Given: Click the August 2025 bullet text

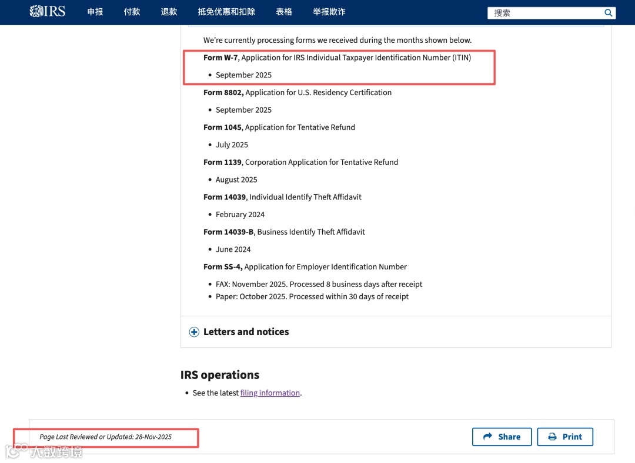Looking at the screenshot, I should tap(236, 180).
